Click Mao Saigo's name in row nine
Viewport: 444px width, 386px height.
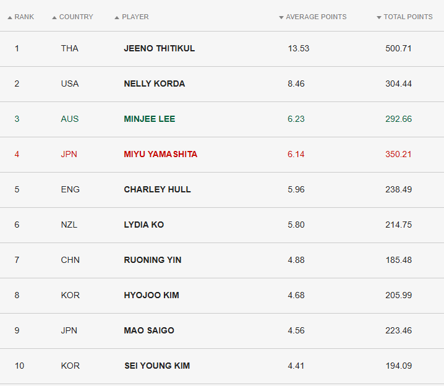pos(148,330)
